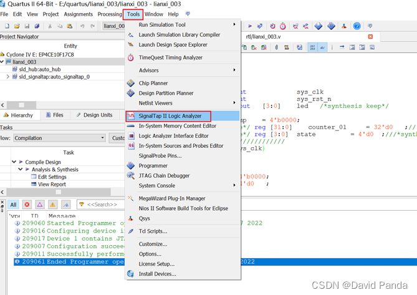Screen dimensions: 417x295
Task: Click the Undo arrow icon
Action: point(82,26)
